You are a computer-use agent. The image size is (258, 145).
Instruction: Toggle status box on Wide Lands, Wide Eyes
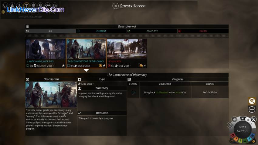pos(28,66)
